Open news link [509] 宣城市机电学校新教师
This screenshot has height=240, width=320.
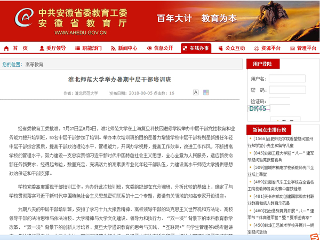(x=281, y=171)
